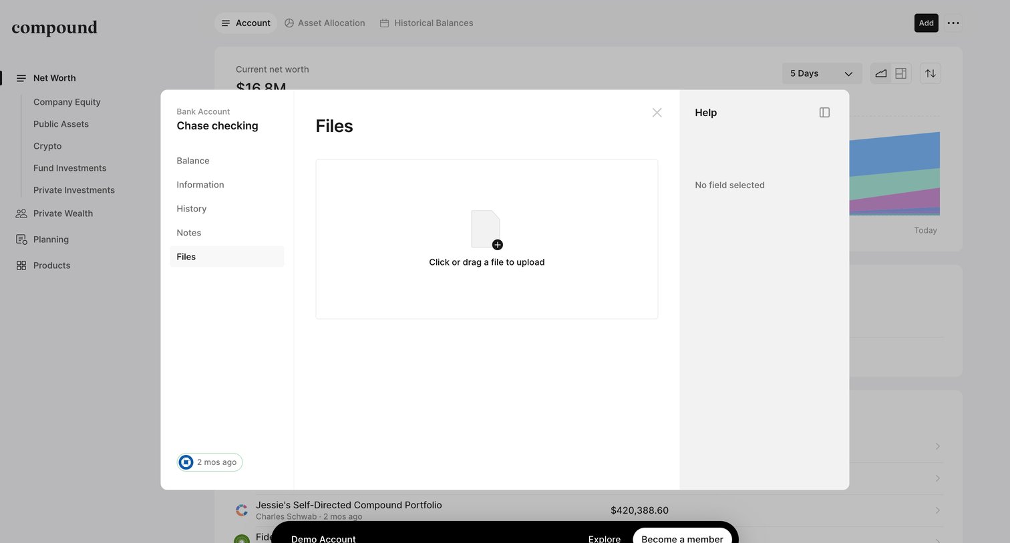Click the Private Wealth people icon

pos(21,213)
